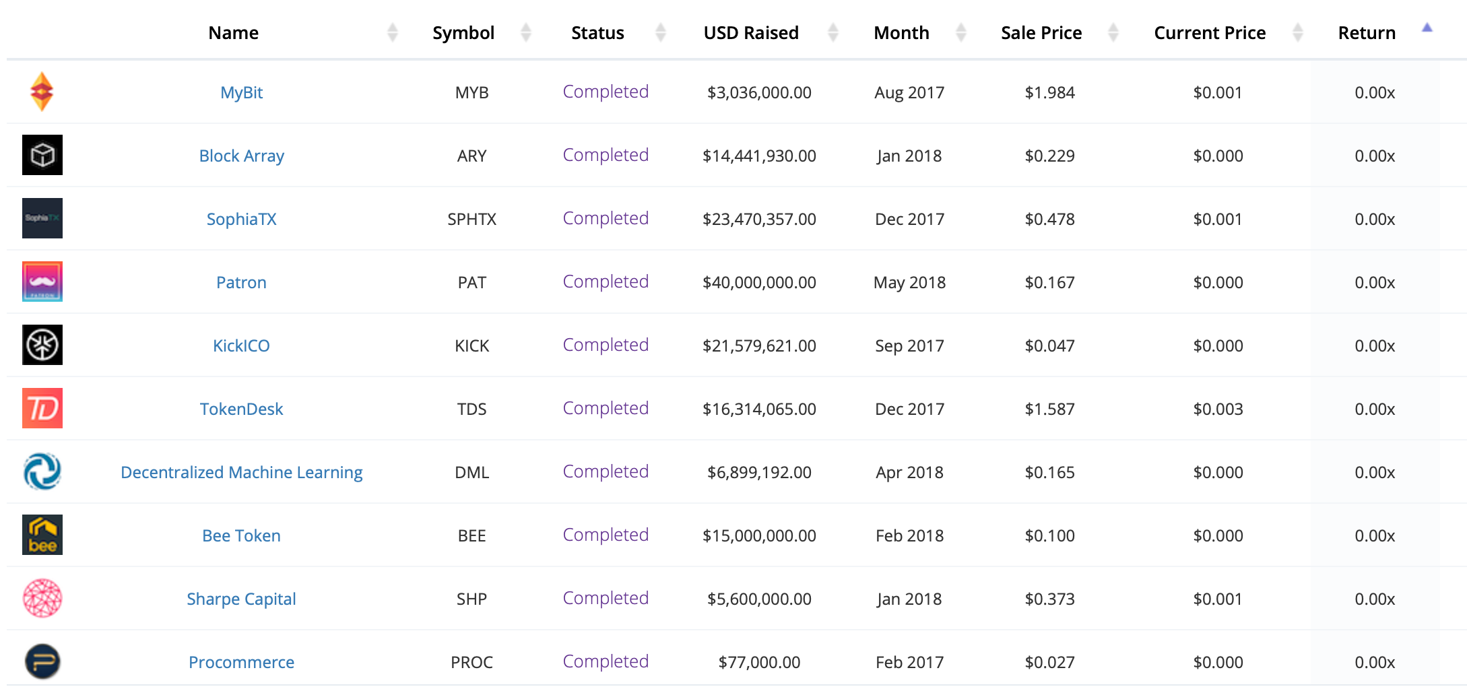Click Completed status for Bee Token
Viewport: 1467px width, 691px height.
click(606, 535)
